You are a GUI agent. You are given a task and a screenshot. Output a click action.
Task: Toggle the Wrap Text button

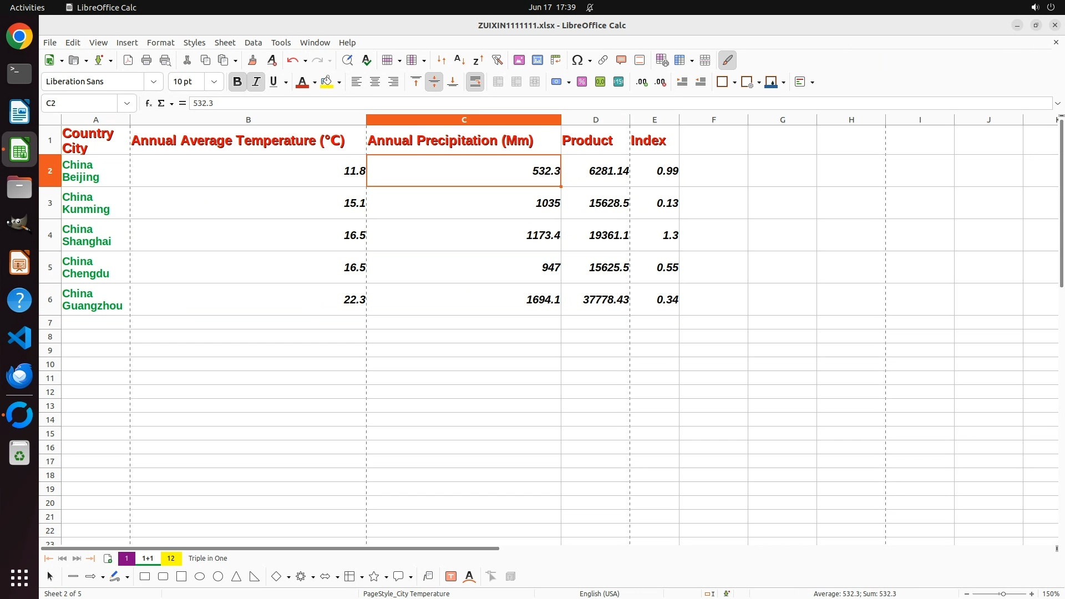point(475,82)
